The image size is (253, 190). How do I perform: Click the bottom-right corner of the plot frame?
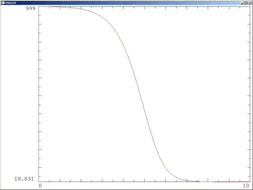250,182
